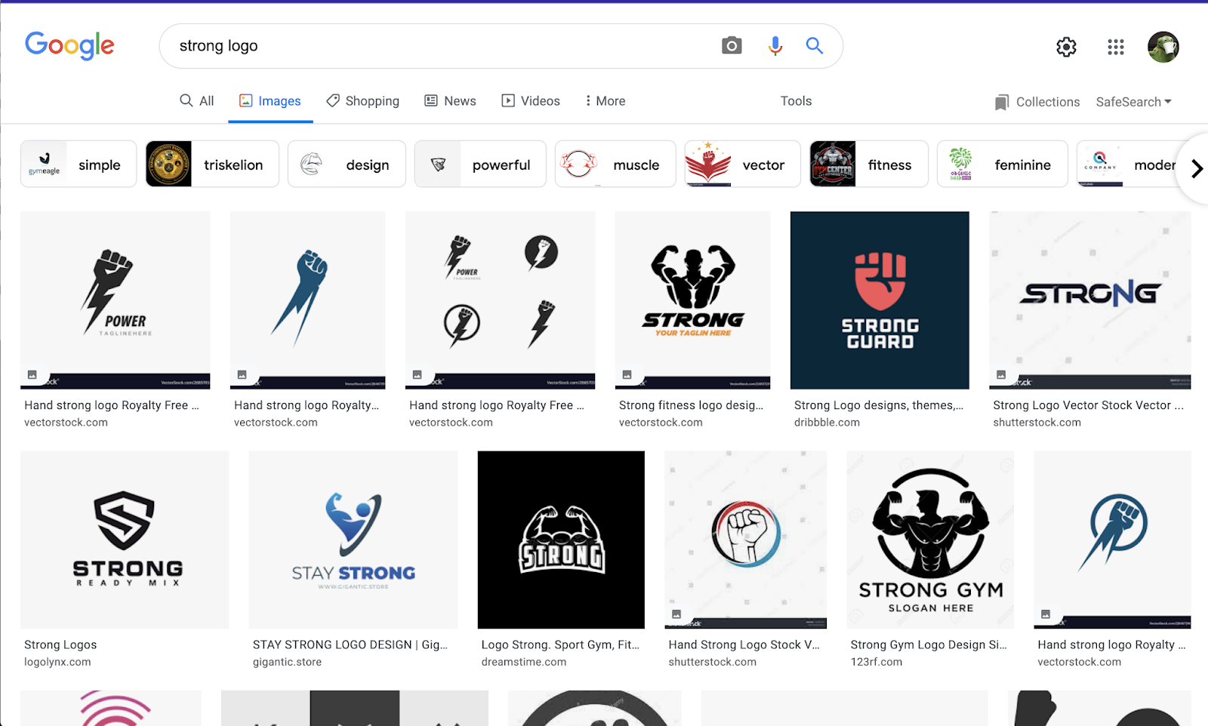
Task: Switch to the Shopping tab
Action: [362, 101]
